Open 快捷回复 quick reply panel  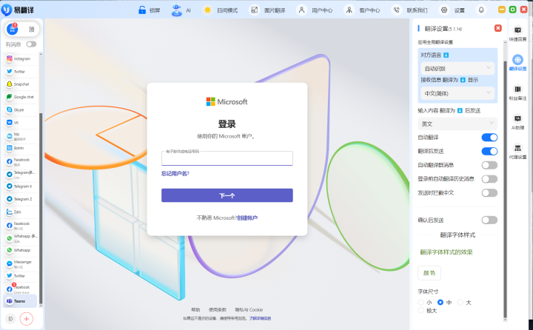pyautogui.click(x=517, y=34)
